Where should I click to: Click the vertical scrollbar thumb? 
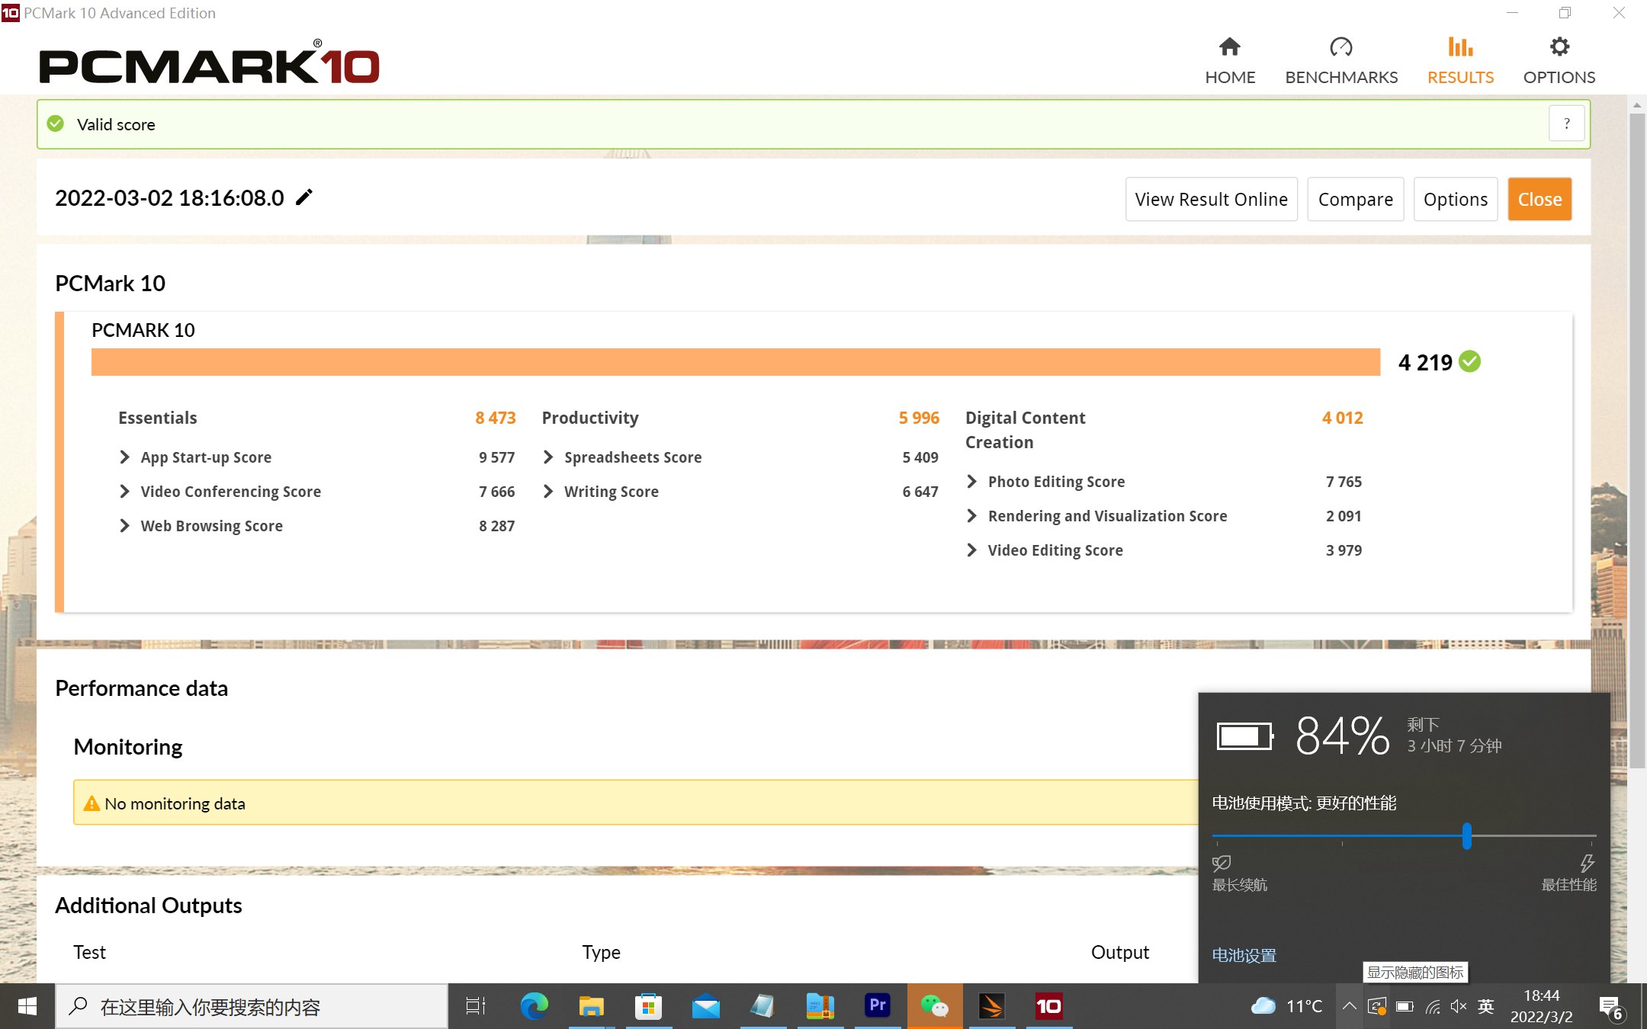1636,442
